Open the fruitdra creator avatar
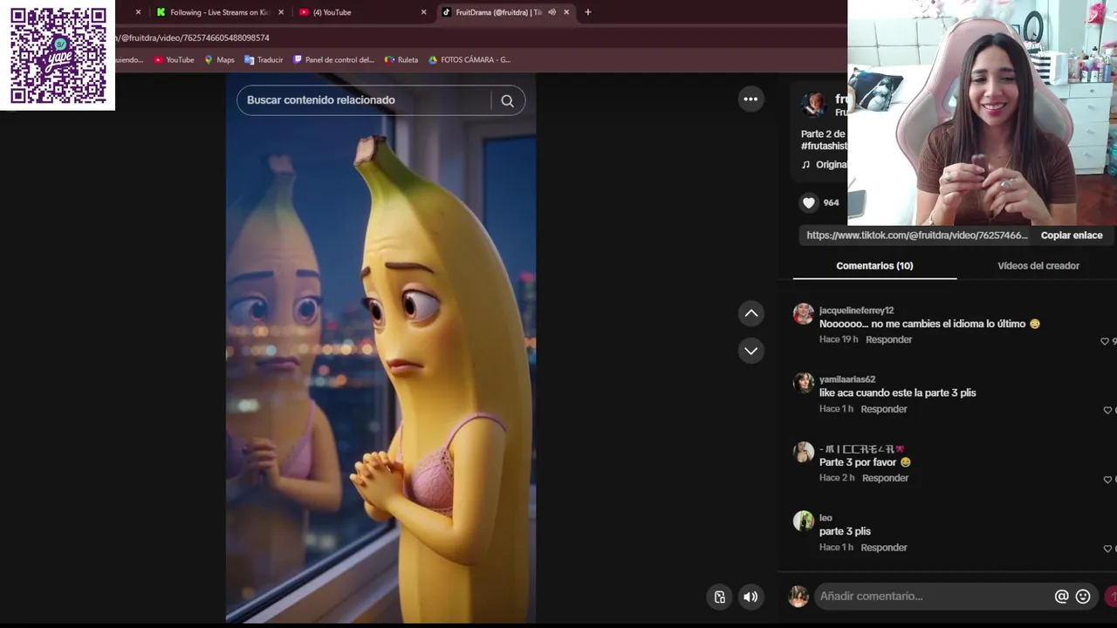The width and height of the screenshot is (1117, 628). [x=814, y=105]
